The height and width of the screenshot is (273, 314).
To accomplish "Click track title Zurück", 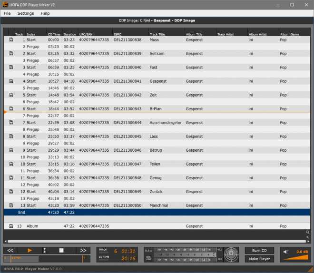I will click(x=156, y=192).
